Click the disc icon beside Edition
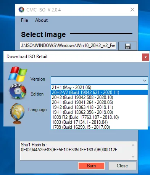The height and width of the screenshot is (175, 150). tap(18, 91)
